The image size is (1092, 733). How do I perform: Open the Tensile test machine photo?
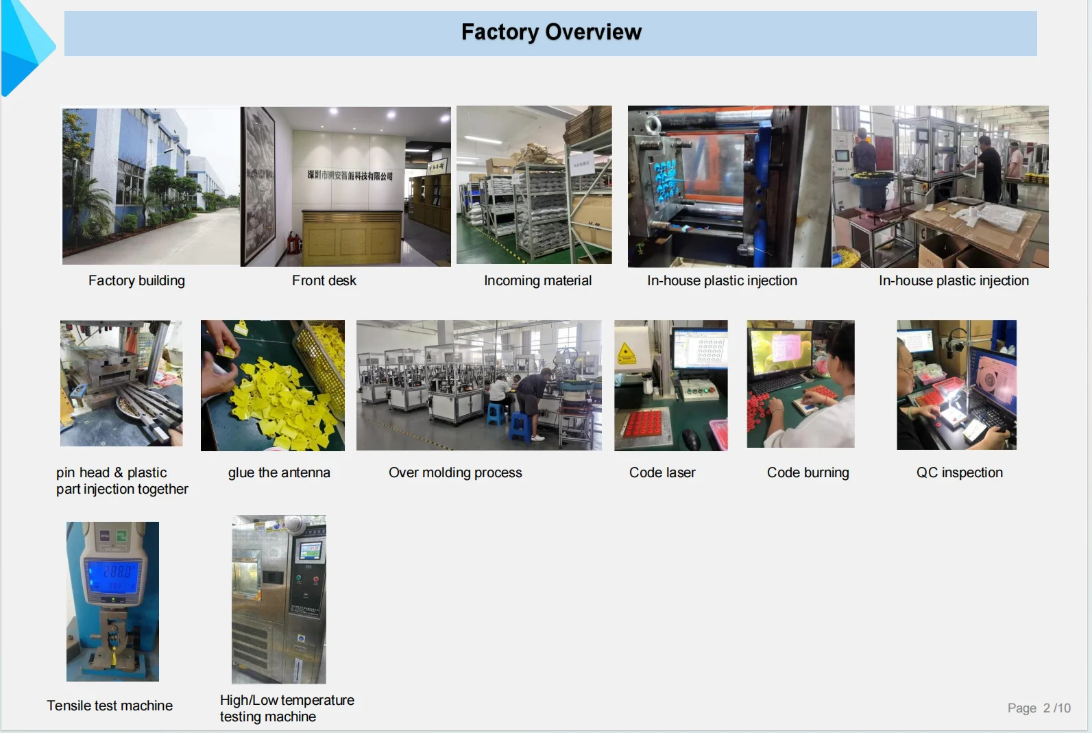pyautogui.click(x=112, y=601)
